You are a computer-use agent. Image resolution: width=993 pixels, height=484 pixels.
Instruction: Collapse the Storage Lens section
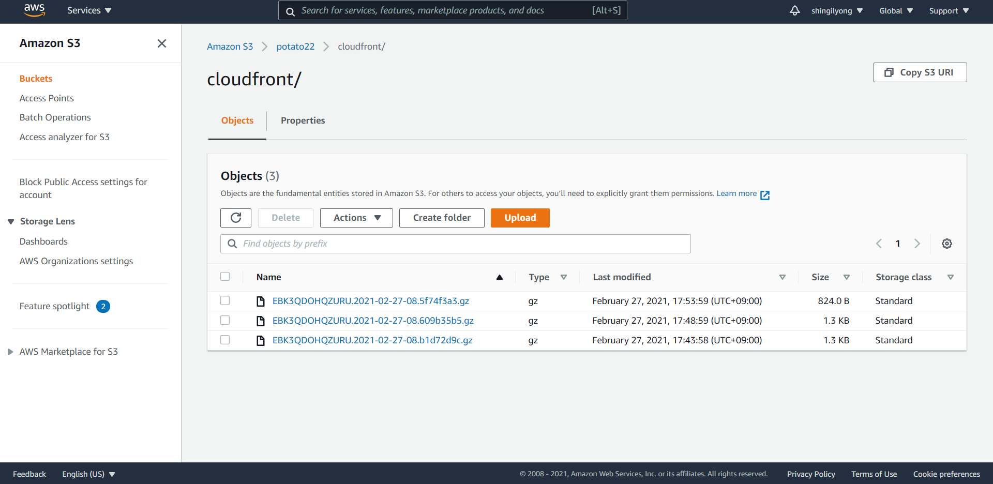click(11, 221)
